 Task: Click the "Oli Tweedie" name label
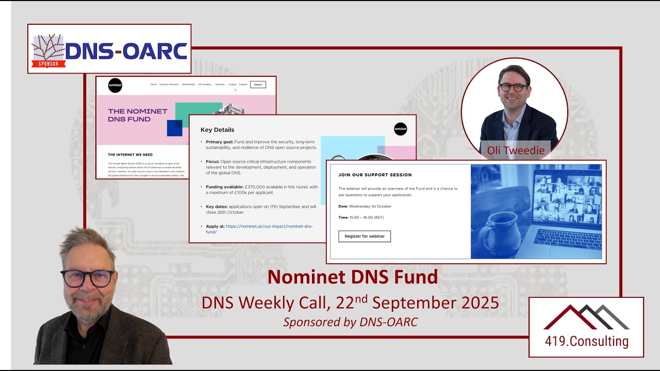point(516,151)
